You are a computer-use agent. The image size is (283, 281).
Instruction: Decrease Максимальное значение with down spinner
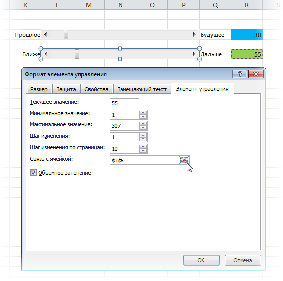143,128
